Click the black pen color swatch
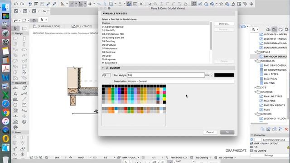This screenshot has width=290, height=163. tap(224, 75)
